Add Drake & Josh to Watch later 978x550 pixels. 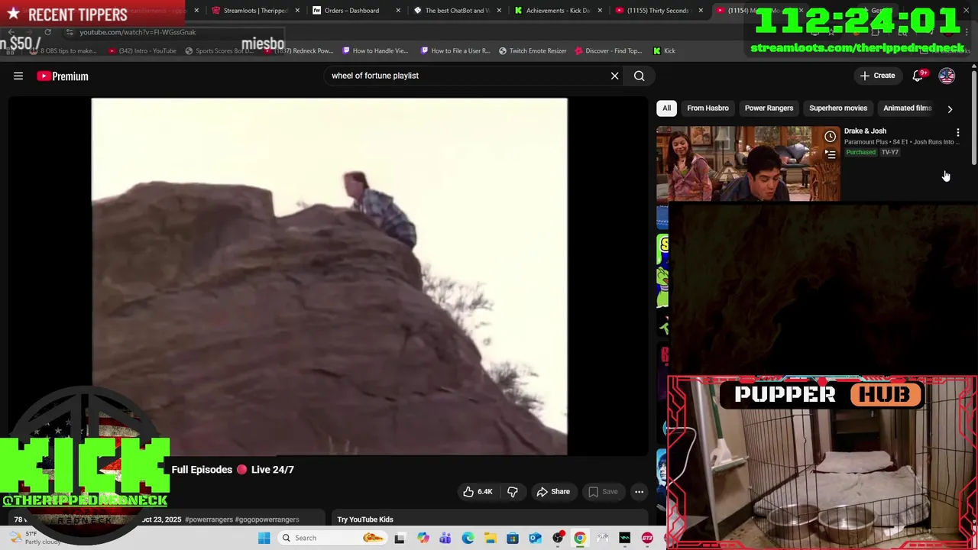(830, 136)
